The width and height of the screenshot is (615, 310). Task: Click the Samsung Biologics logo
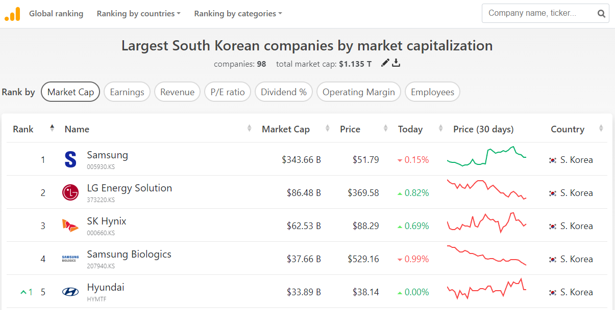[x=70, y=259]
